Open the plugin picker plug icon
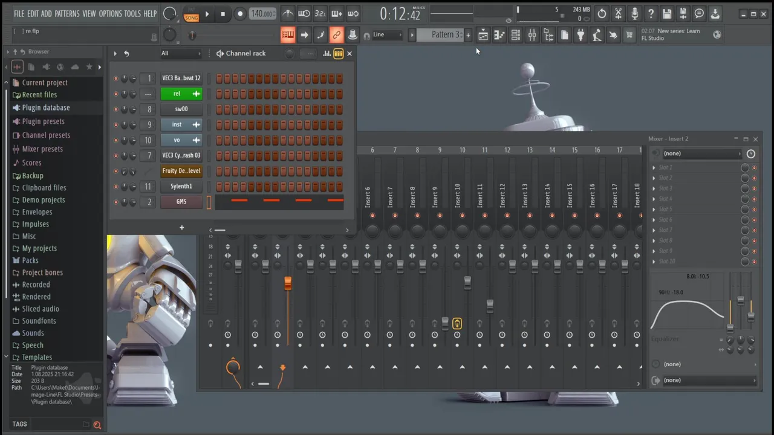 [x=580, y=35]
